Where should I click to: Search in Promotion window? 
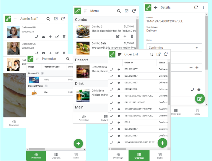pyautogui.click(x=68, y=59)
